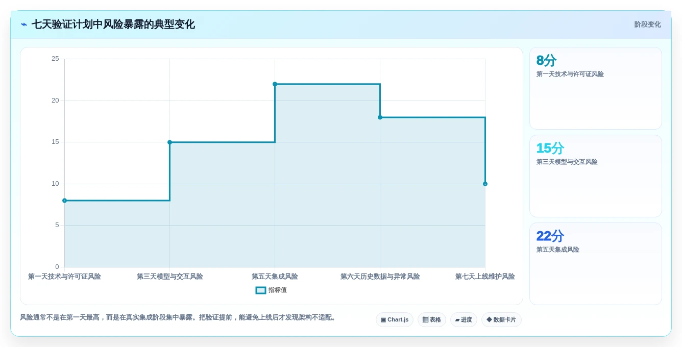Click the y-axis tick label 5
Screen dimensions: 682x347
tap(57, 225)
